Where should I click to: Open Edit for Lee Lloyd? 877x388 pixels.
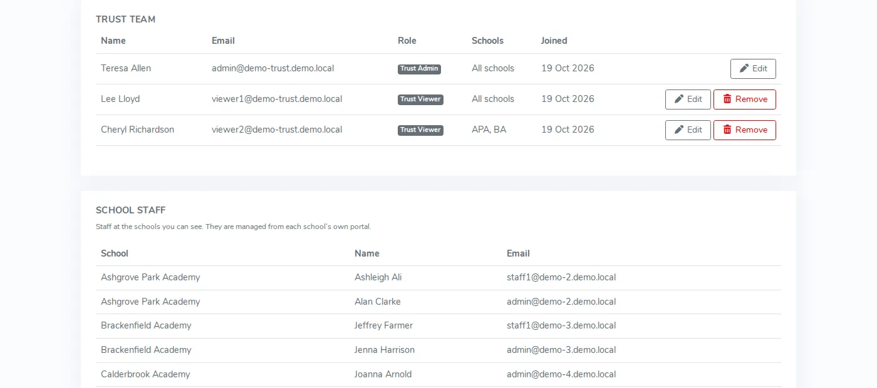688,100
